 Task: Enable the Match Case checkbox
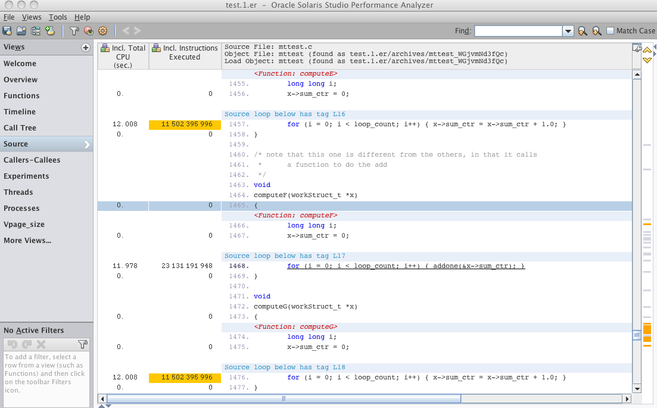pyautogui.click(x=610, y=31)
